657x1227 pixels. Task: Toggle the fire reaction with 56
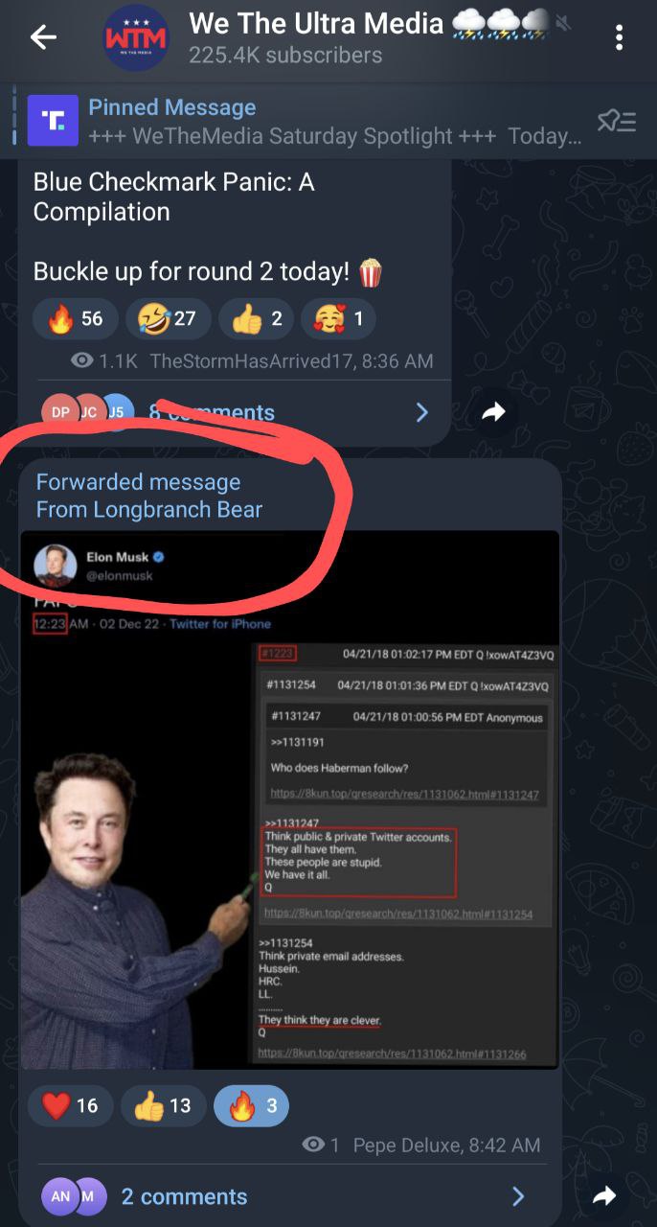click(76, 318)
